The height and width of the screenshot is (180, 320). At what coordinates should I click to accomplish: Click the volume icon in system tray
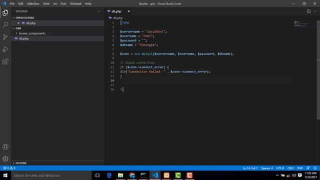(x=294, y=175)
